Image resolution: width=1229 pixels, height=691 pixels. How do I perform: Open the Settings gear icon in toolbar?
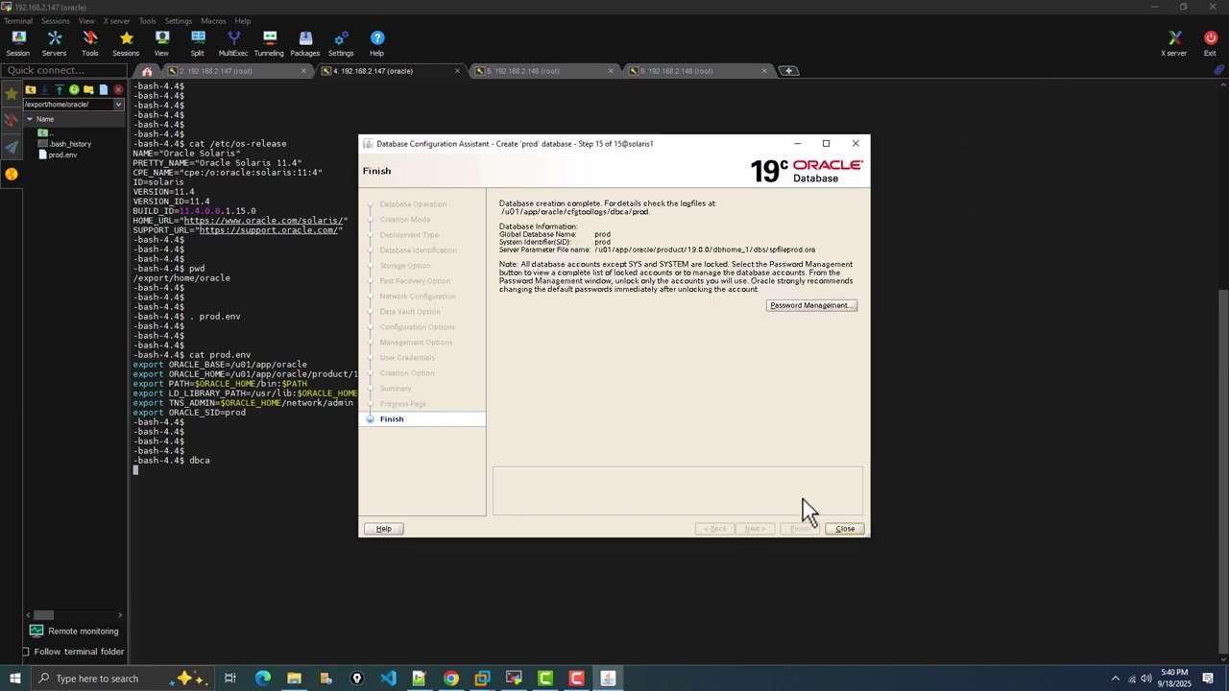point(341,43)
